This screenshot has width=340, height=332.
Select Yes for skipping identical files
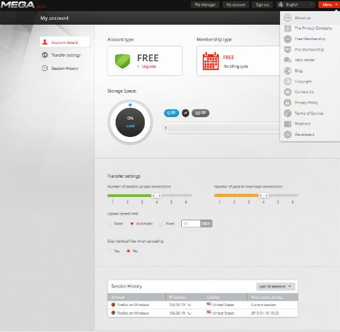(109, 251)
